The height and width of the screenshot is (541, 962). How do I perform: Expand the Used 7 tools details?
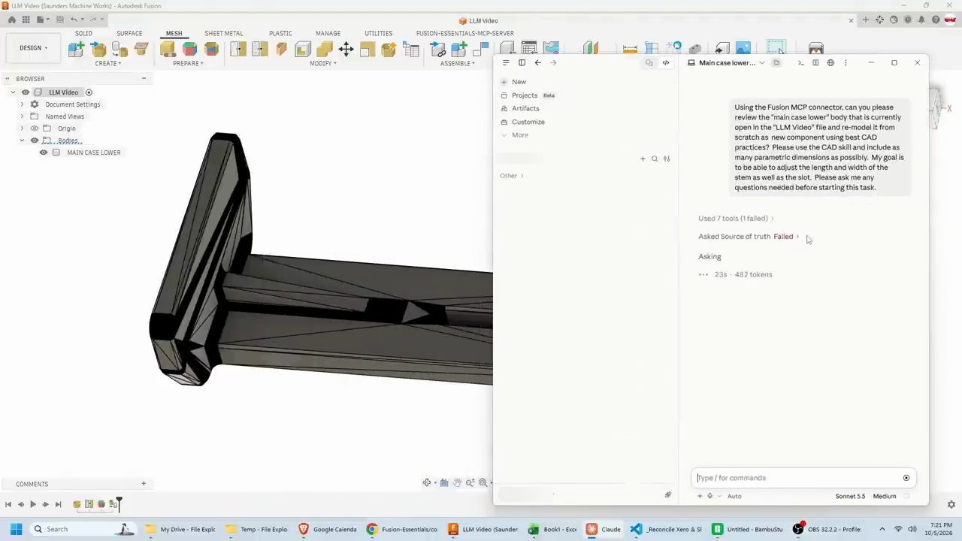[x=735, y=219]
